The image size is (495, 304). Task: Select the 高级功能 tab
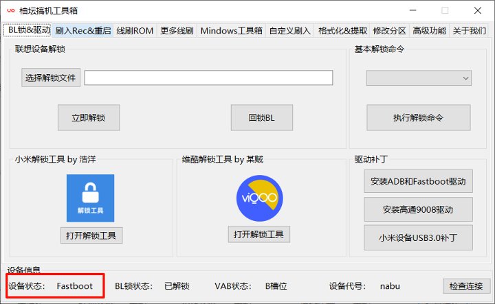[429, 31]
